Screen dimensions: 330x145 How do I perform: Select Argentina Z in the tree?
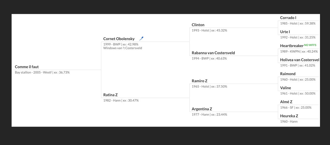point(202,109)
